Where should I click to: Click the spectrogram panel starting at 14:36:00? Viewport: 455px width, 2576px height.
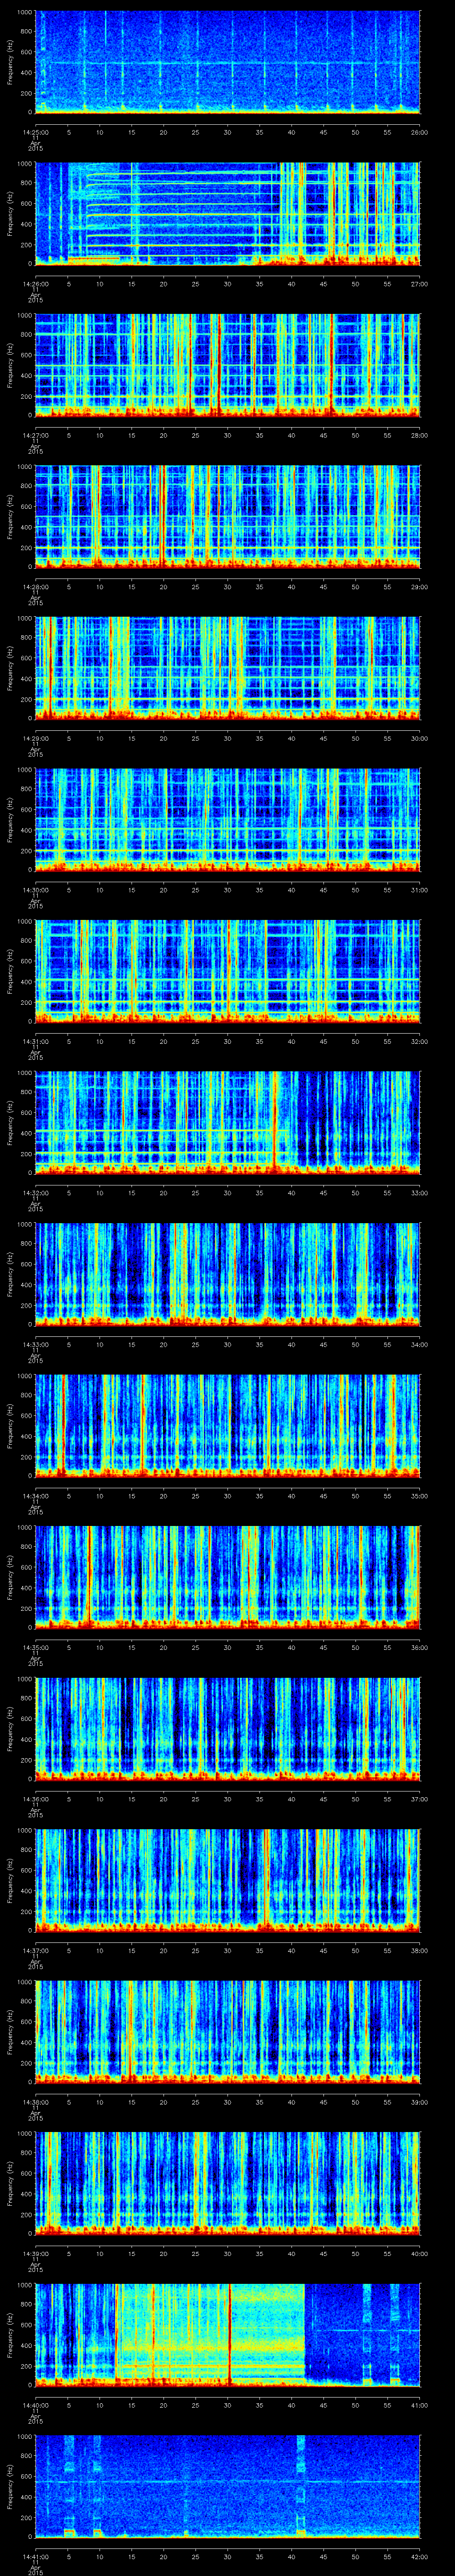click(227, 1728)
